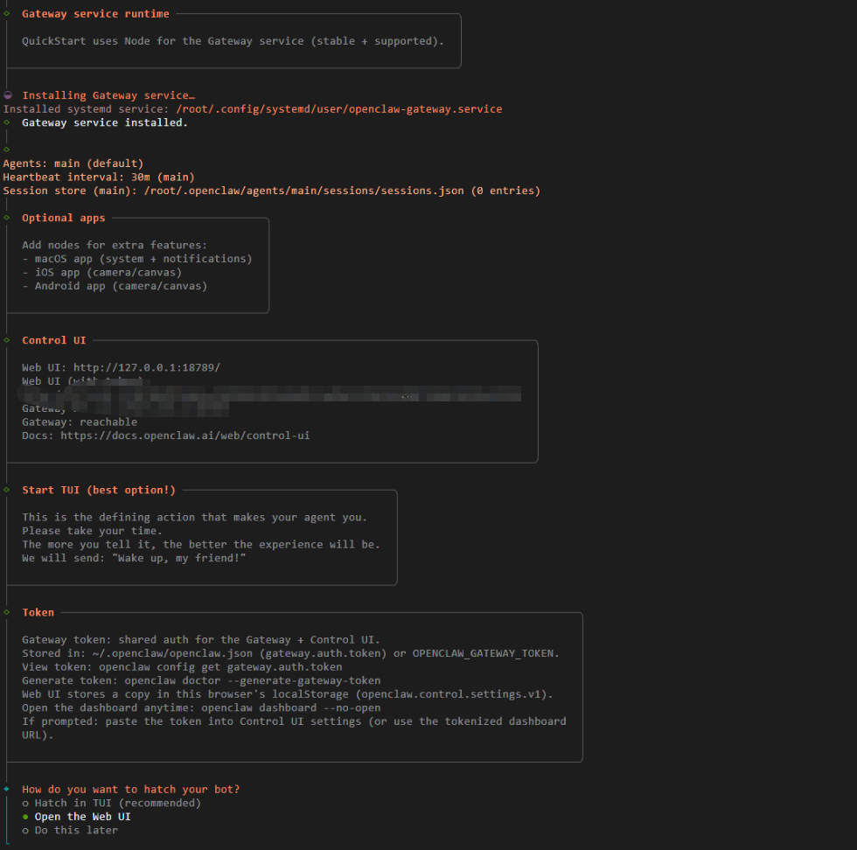Open Web UI URL http://127.0.0.1:18789/
This screenshot has width=857, height=850.
[x=147, y=367]
